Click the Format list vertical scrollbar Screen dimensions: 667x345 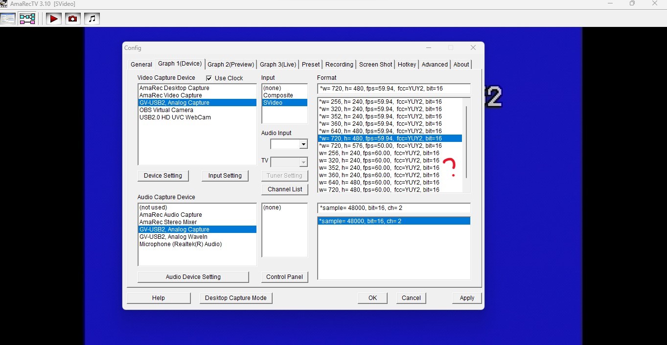click(466, 142)
